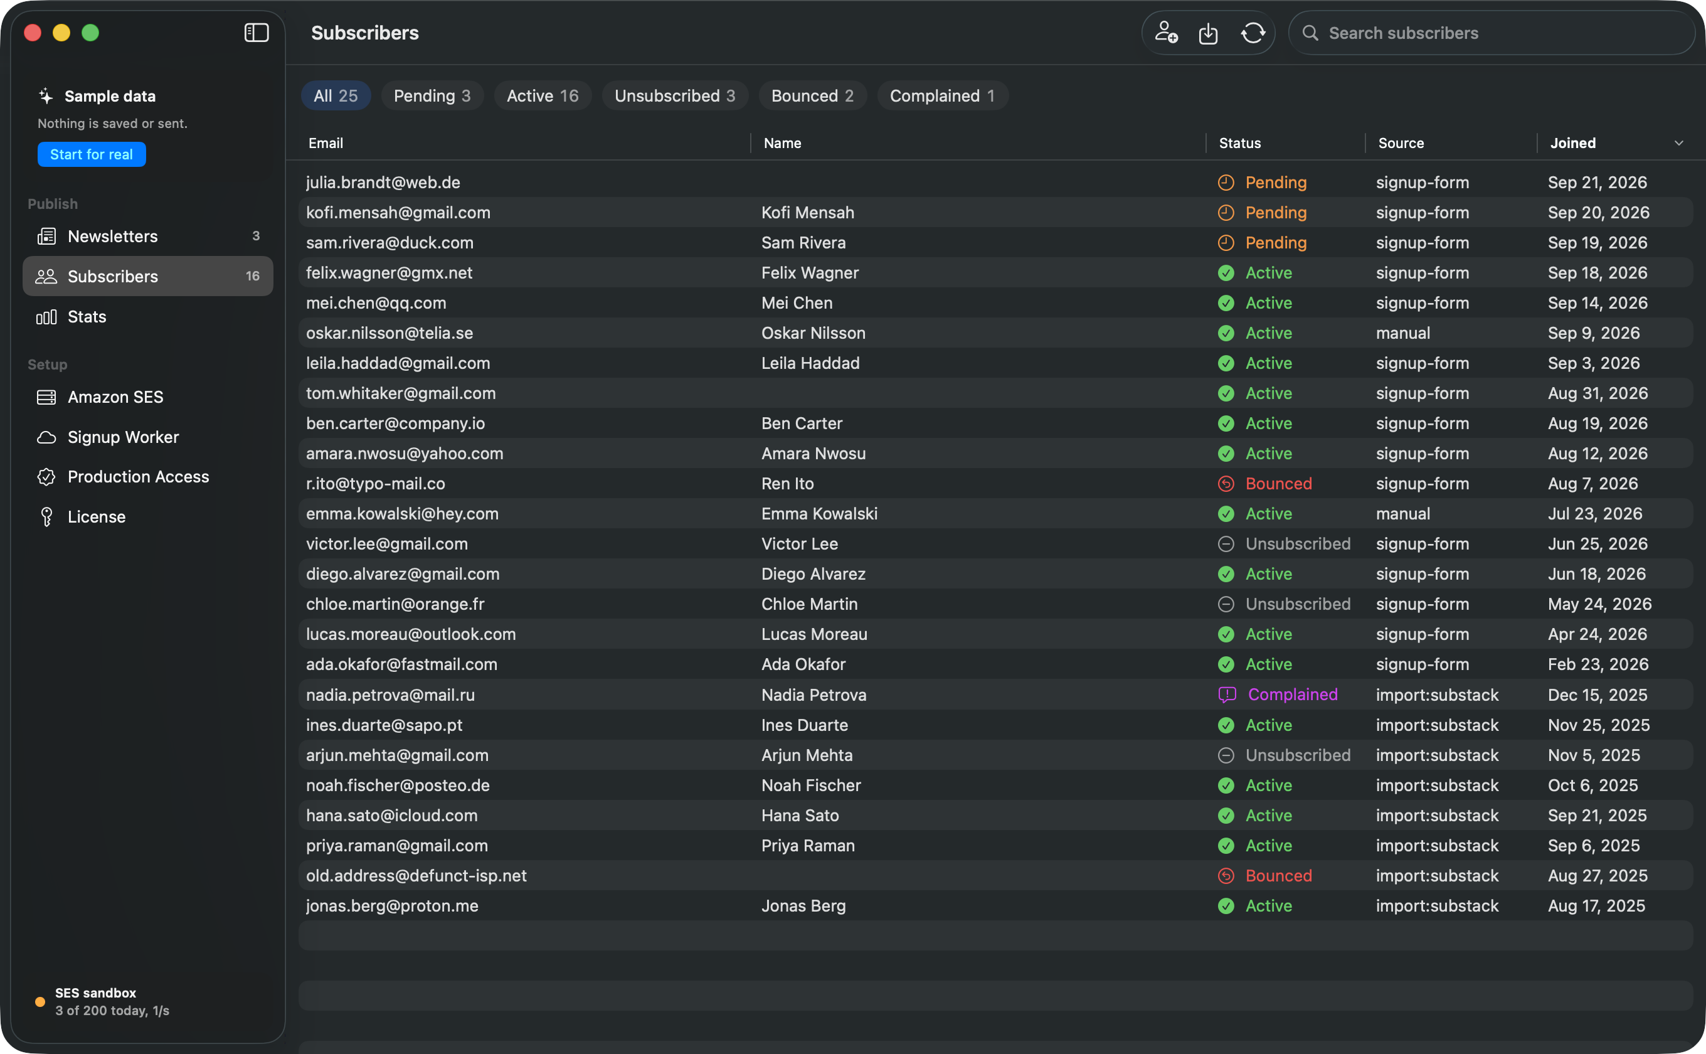Focus the Search subscribers field
1706x1054 pixels.
tap(1491, 33)
